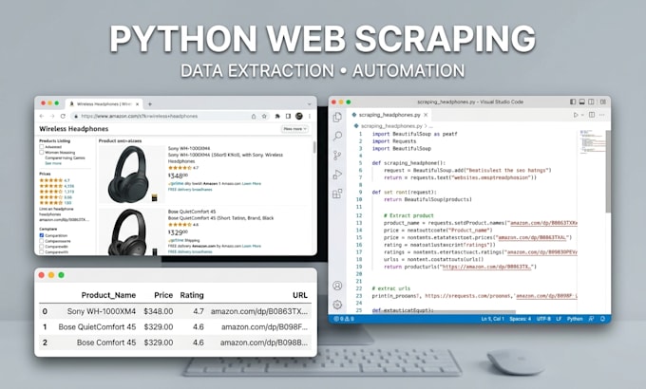Check the third Compare checkbox
646x389 pixels.
[x=42, y=247]
